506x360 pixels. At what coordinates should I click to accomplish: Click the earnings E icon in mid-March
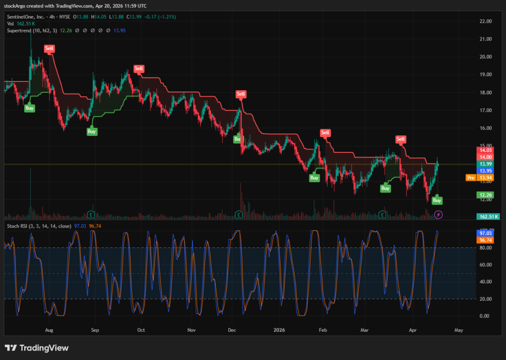click(x=382, y=214)
